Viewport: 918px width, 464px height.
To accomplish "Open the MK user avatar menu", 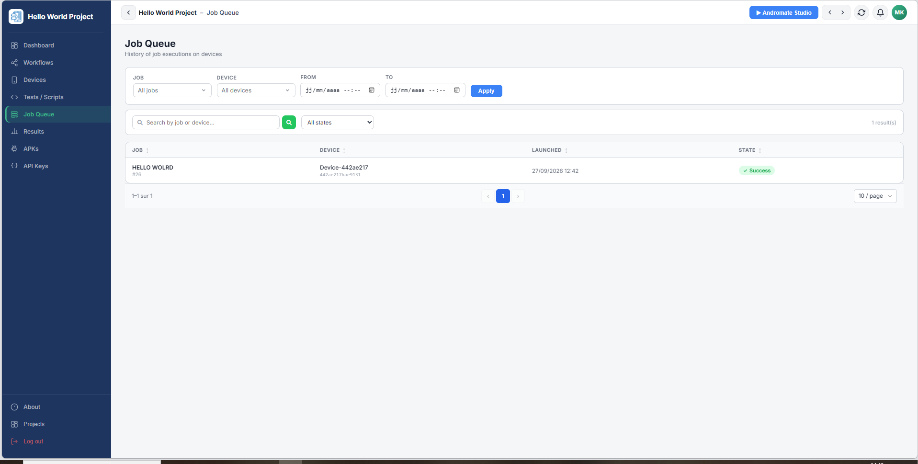I will [899, 13].
